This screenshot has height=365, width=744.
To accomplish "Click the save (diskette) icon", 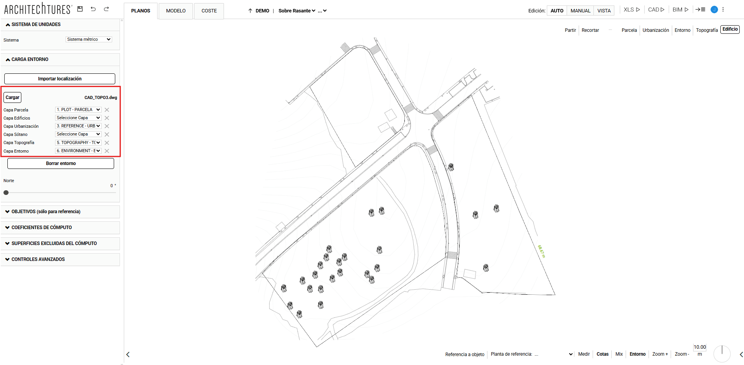I will [80, 9].
